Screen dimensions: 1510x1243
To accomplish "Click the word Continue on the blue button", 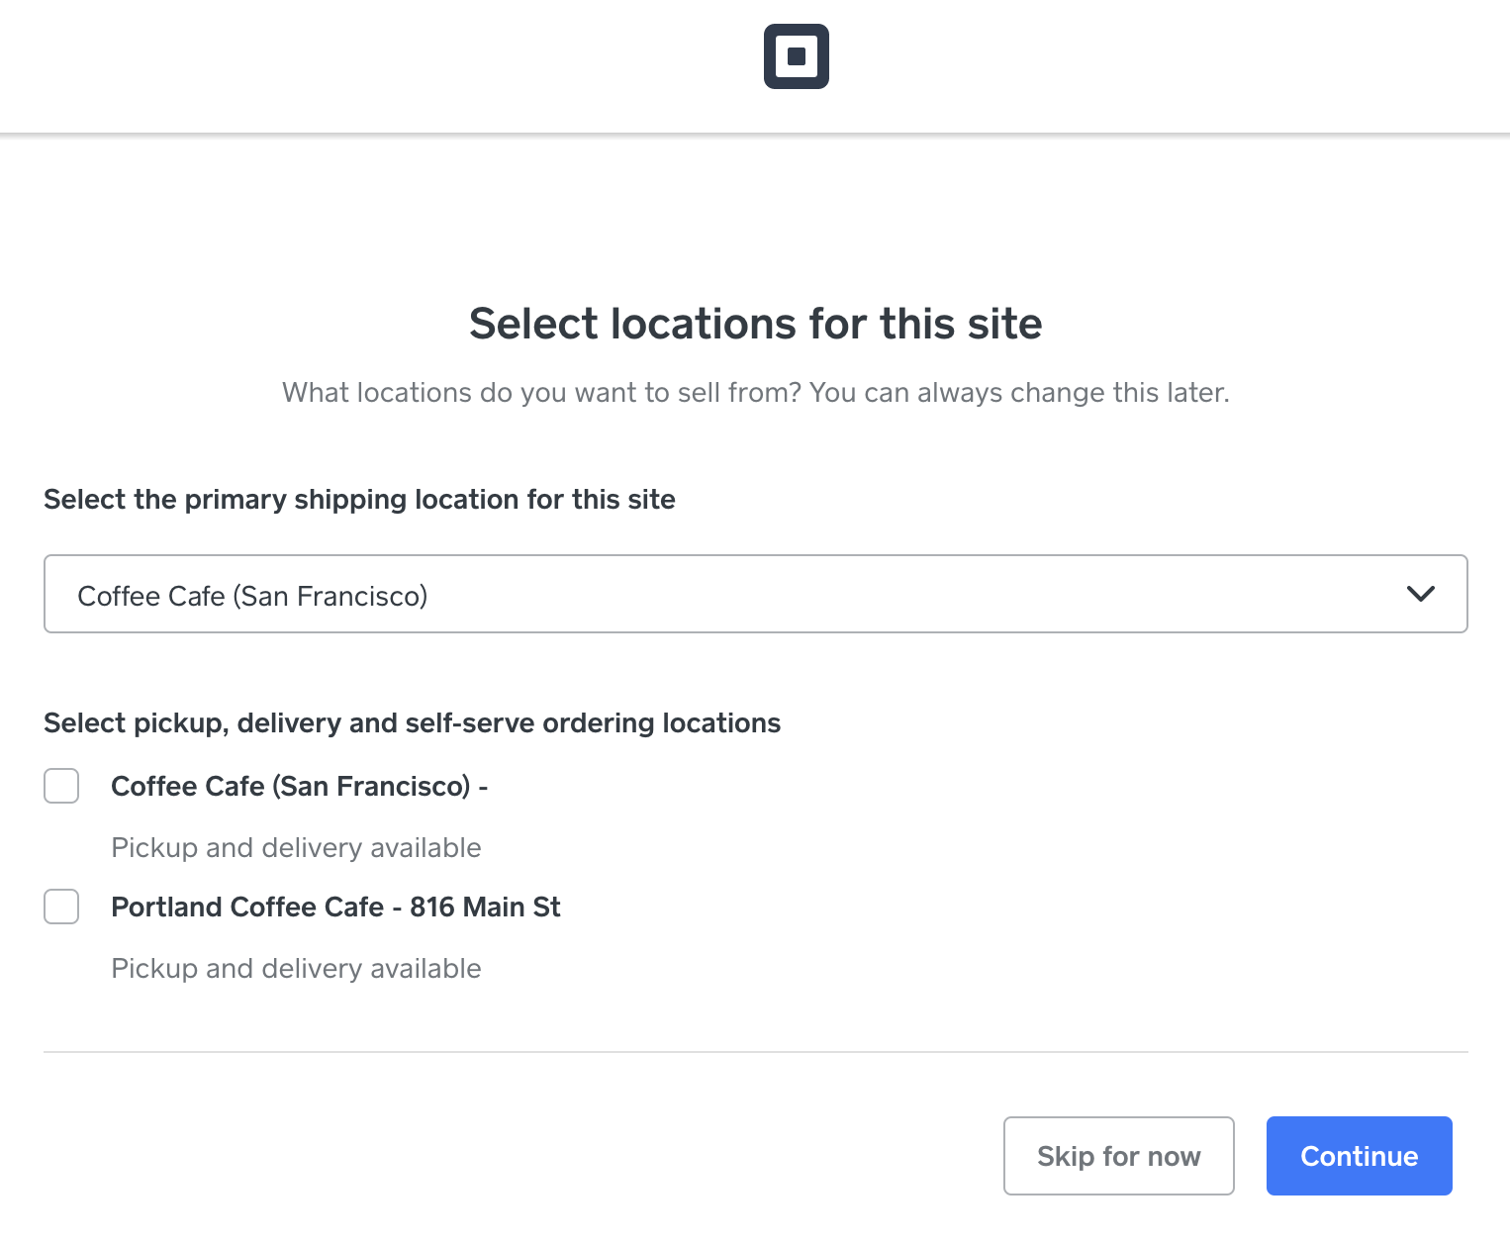I will [x=1359, y=1156].
